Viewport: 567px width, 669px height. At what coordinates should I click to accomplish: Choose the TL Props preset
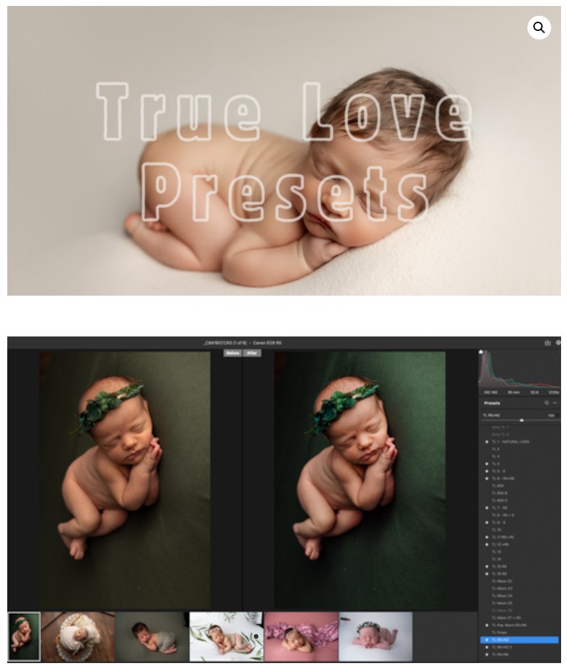click(499, 632)
